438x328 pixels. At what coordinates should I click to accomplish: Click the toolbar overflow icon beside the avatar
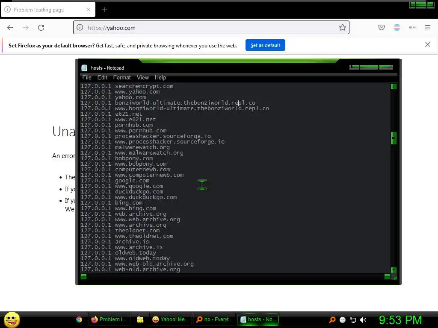412,27
